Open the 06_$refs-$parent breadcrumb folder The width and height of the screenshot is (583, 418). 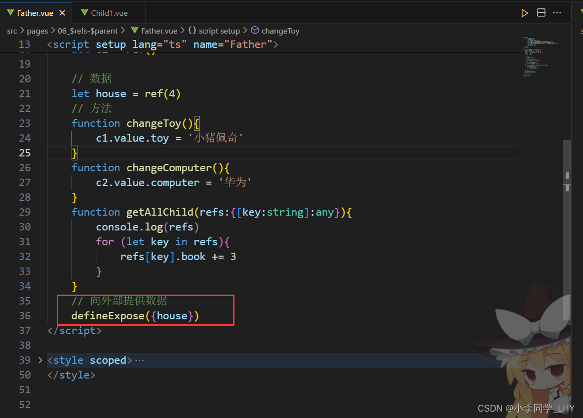87,31
